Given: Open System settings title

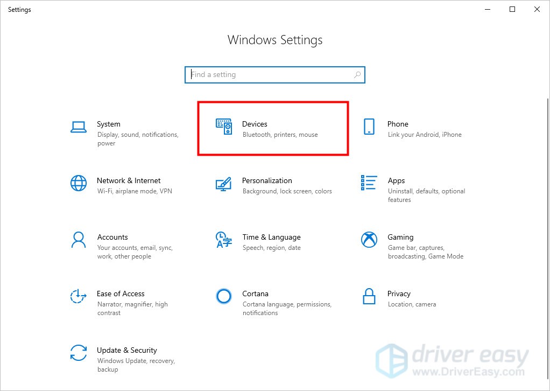Looking at the screenshot, I should pos(109,124).
